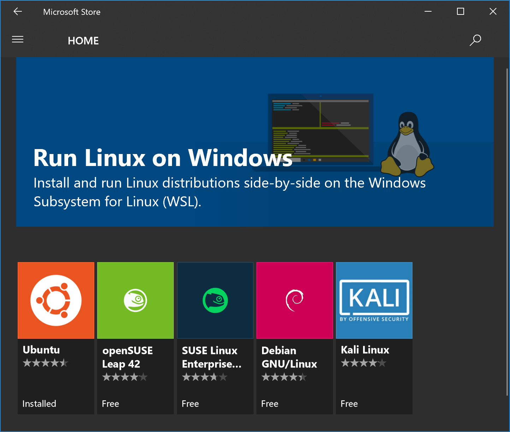Image resolution: width=510 pixels, height=432 pixels.
Task: Maximize the Microsoft Store window
Action: pos(461,12)
